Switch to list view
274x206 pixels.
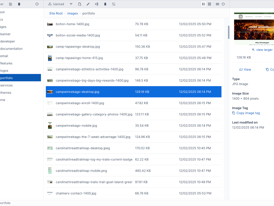pyautogui.click(x=204, y=4)
